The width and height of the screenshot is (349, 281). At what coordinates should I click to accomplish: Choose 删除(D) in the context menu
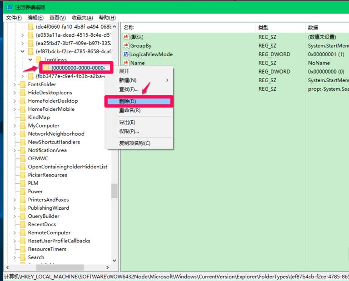click(128, 101)
